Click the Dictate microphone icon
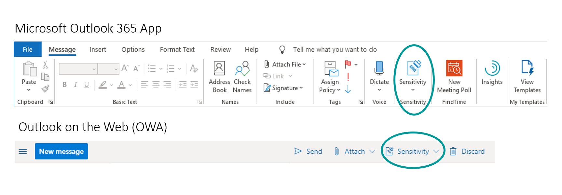The width and height of the screenshot is (562, 195). click(379, 68)
